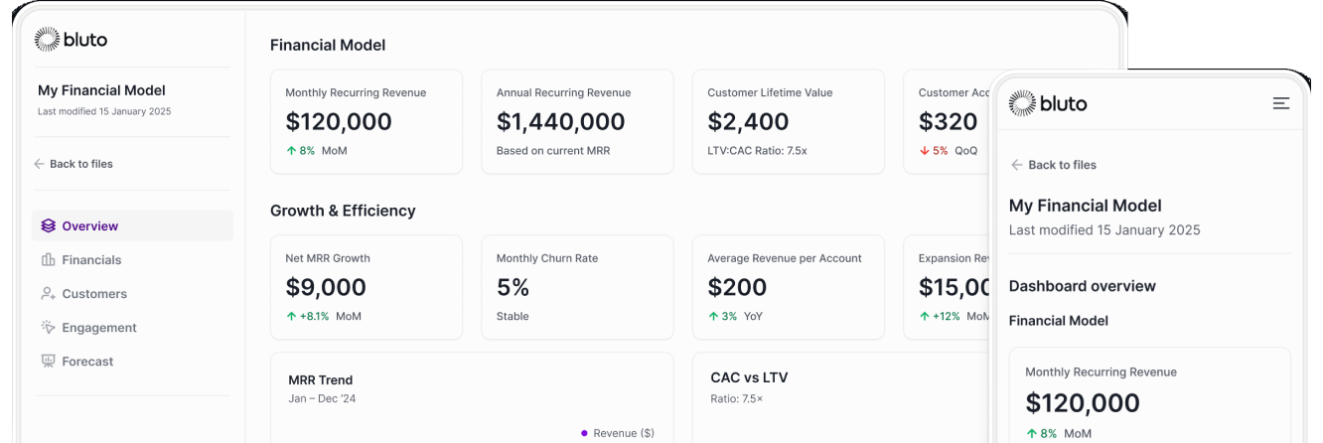The width and height of the screenshot is (1323, 443).
Task: Select the Annual Recurring Revenue card
Action: pyautogui.click(x=577, y=122)
